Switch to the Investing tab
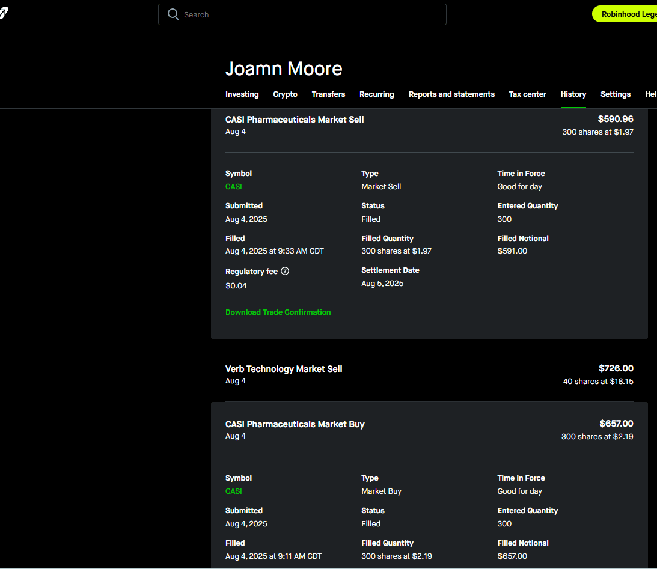The height and width of the screenshot is (569, 657). 242,94
